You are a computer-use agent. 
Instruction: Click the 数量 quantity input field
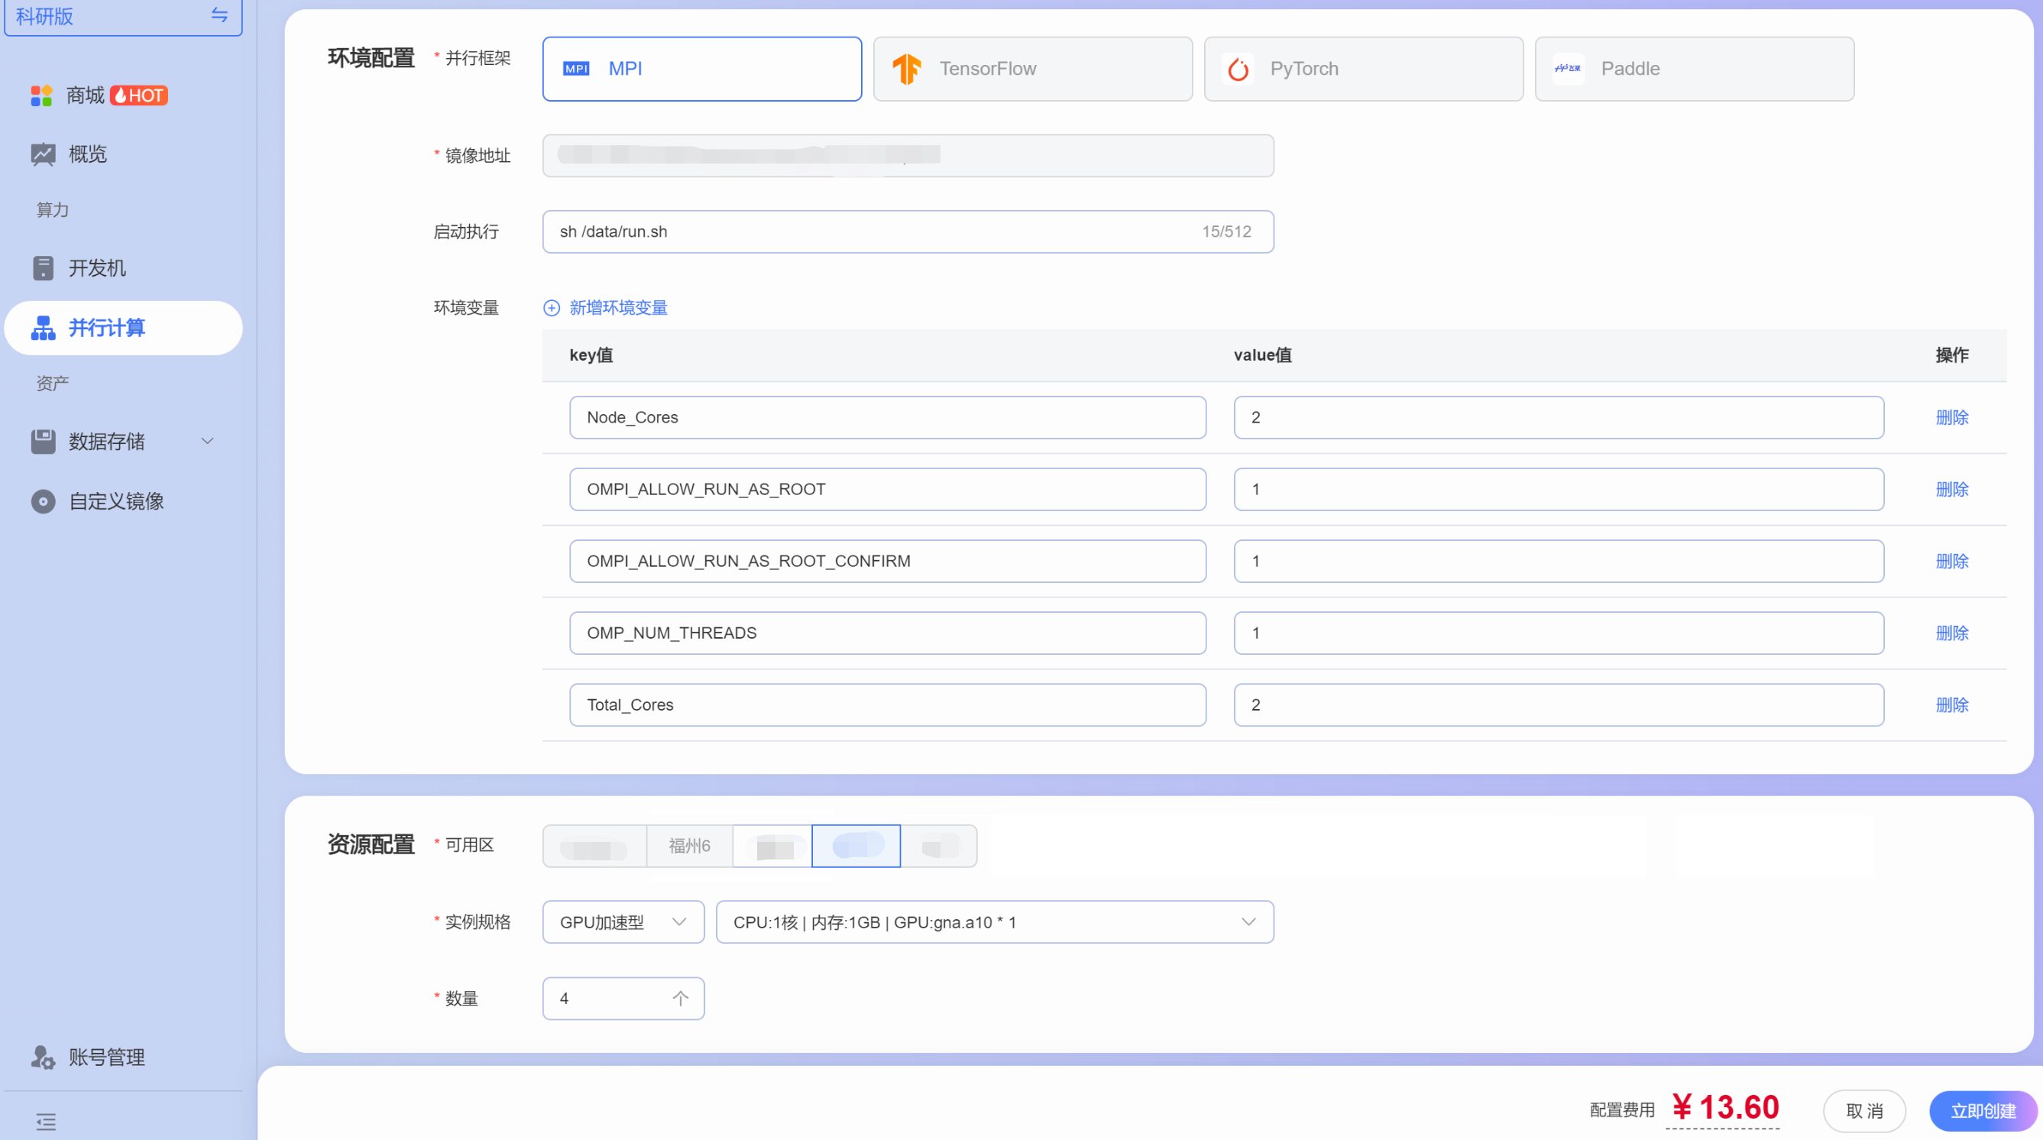623,998
